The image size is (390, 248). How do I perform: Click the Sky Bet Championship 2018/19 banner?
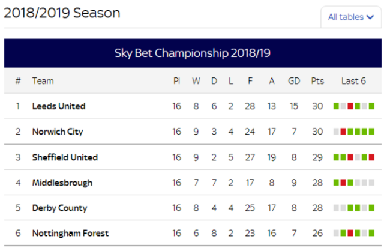193,53
